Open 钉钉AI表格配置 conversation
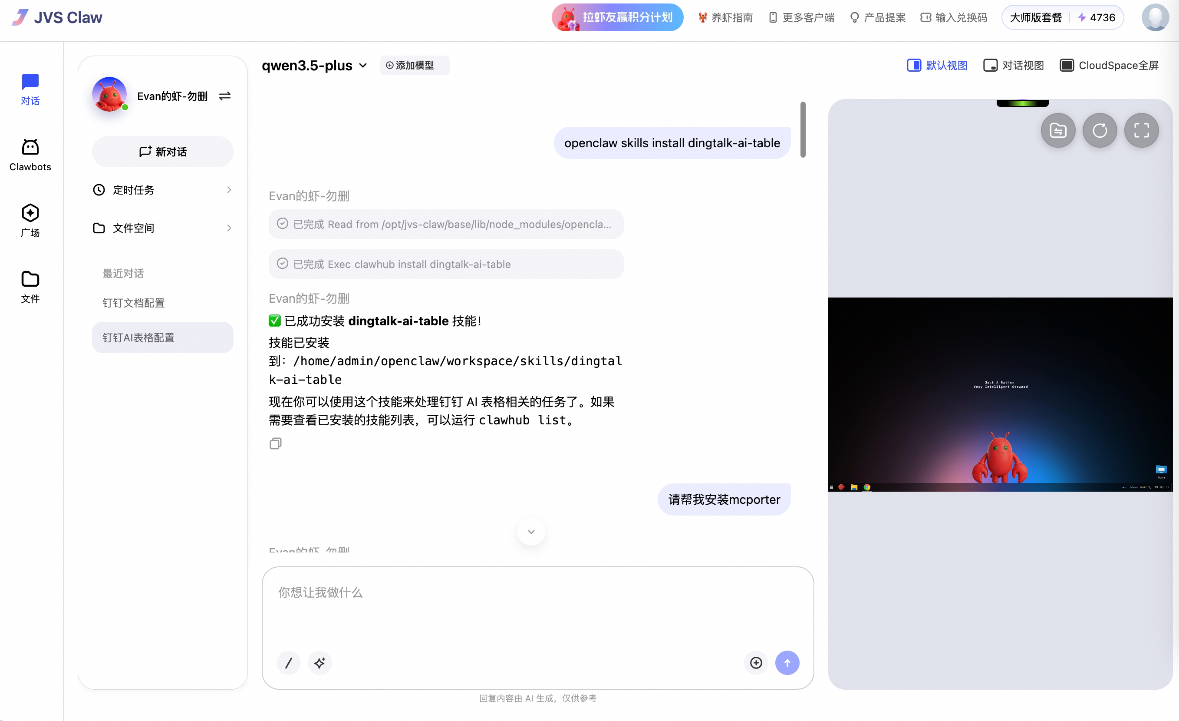 click(163, 337)
